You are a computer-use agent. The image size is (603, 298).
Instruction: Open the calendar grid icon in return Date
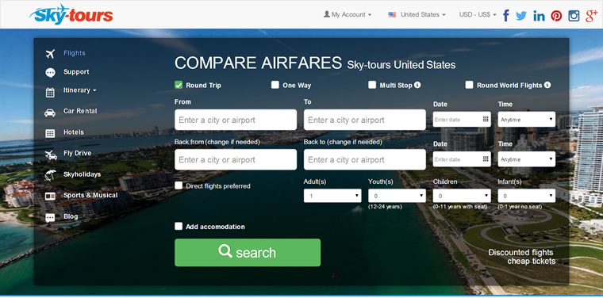(x=486, y=159)
